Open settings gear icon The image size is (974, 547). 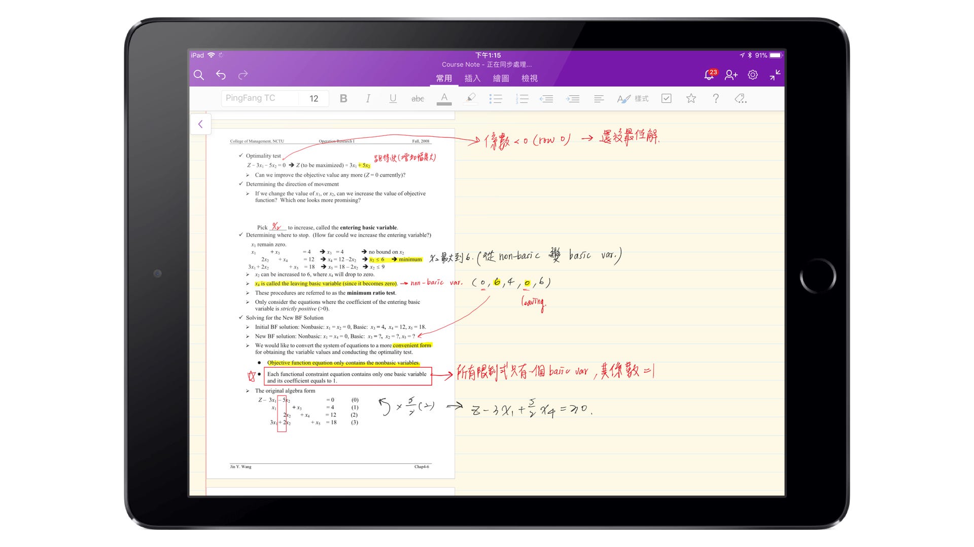pyautogui.click(x=753, y=75)
